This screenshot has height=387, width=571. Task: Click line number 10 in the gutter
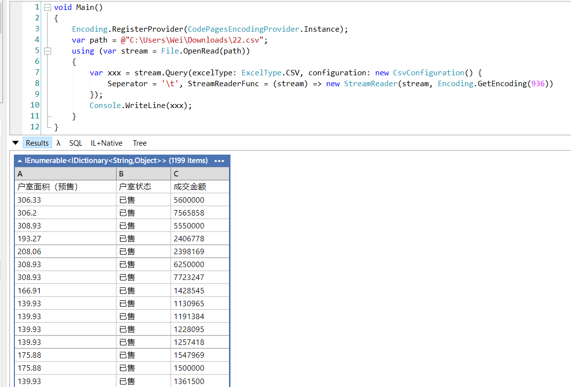click(x=35, y=105)
